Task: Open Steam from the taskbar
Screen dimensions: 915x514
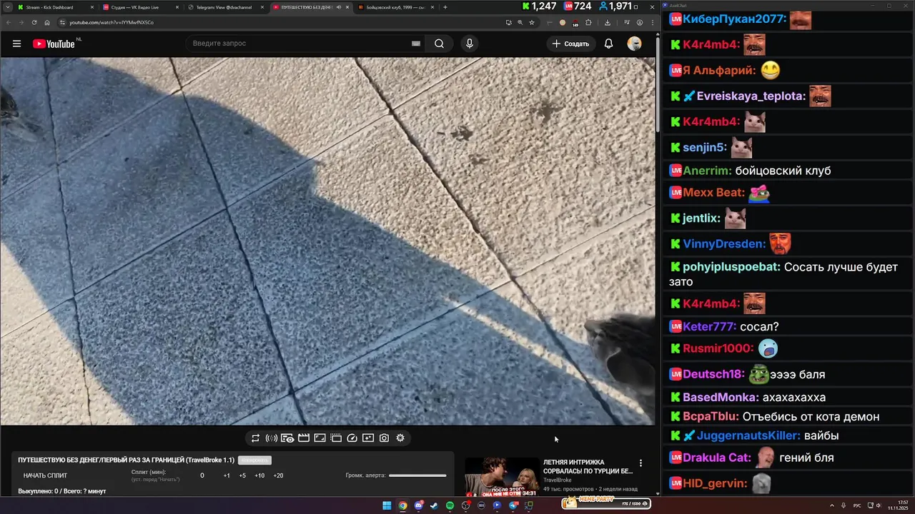Action: tap(434, 505)
